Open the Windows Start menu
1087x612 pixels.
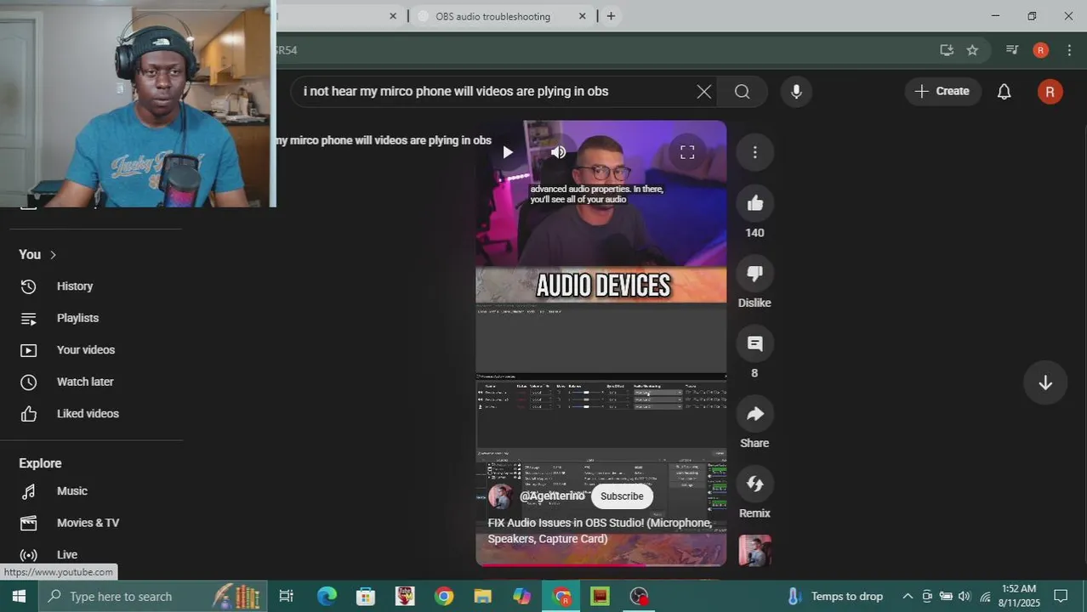tap(19, 597)
